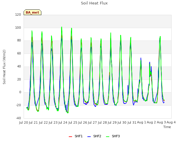The width and height of the screenshot is (189, 142).
Task: Click the SHF3 legend entry
Action: [113, 136]
